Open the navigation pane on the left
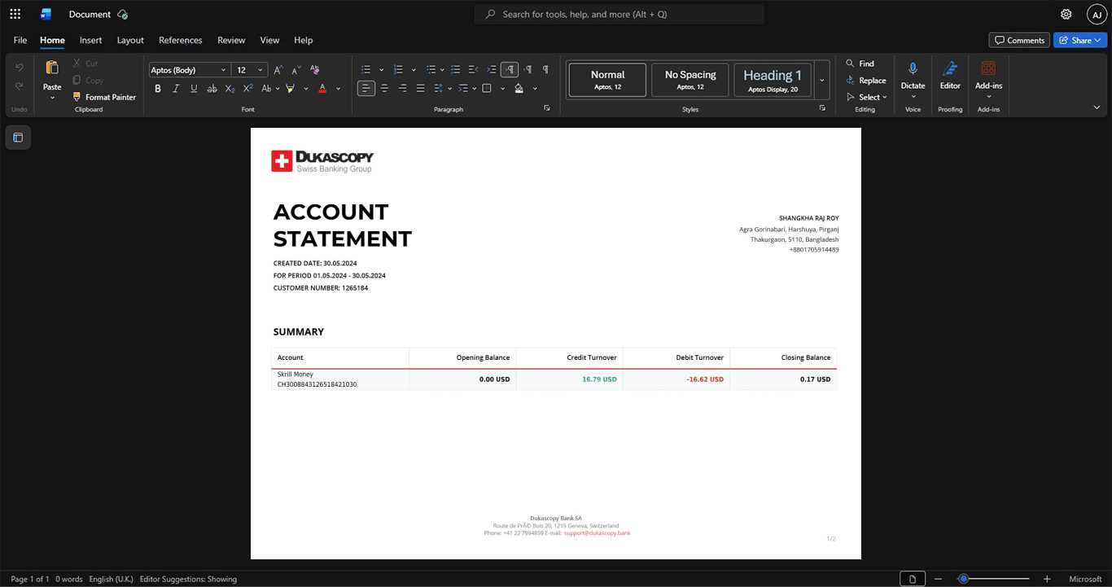Viewport: 1112px width, 587px height. (18, 138)
